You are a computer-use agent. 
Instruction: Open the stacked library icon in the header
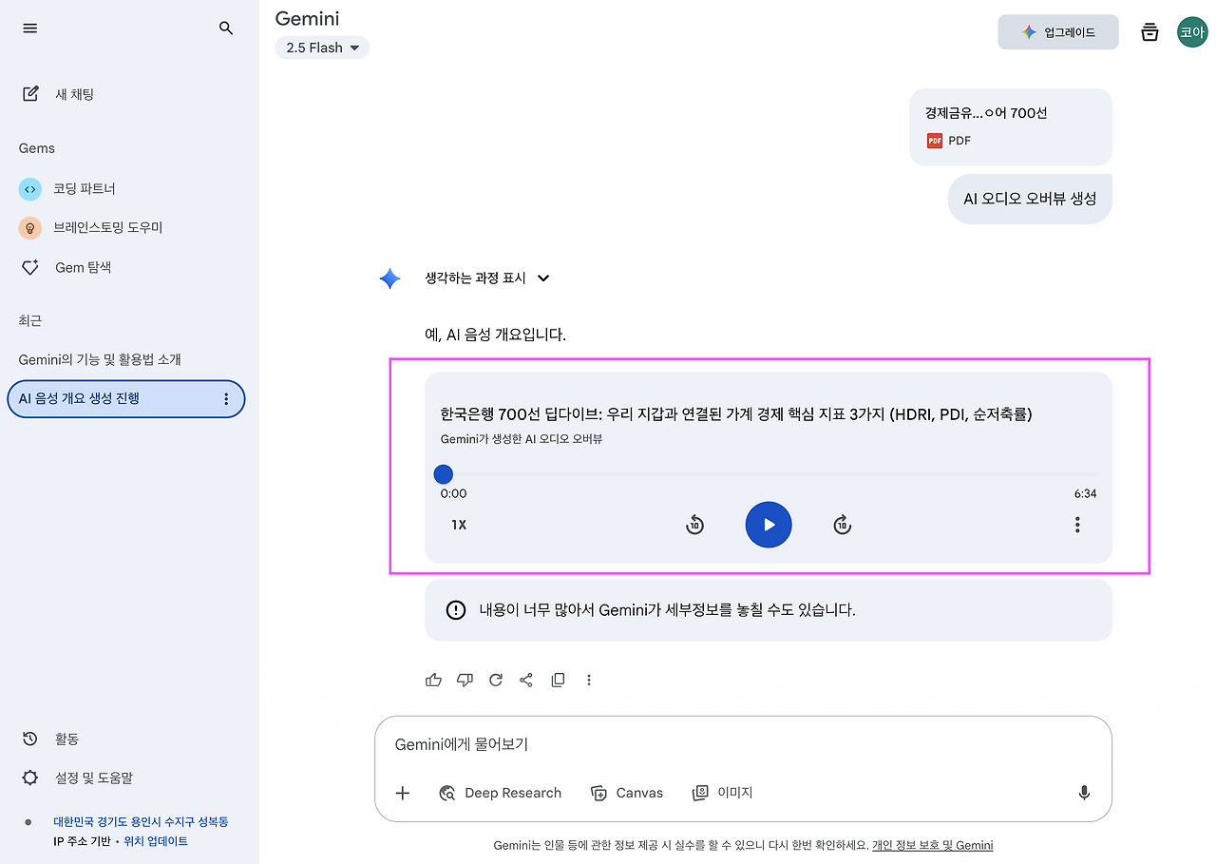pyautogui.click(x=1149, y=32)
